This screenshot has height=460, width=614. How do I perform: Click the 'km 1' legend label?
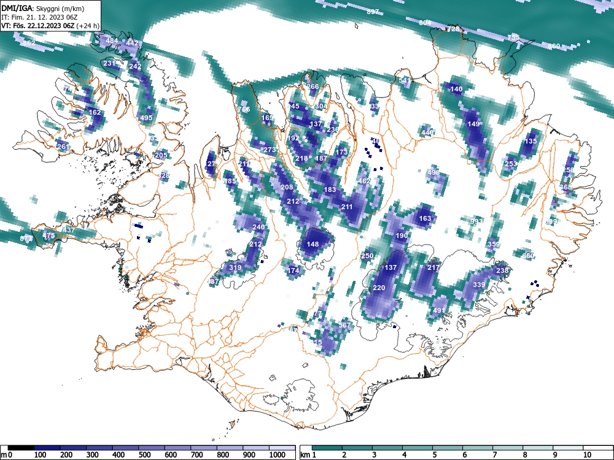coord(308,455)
